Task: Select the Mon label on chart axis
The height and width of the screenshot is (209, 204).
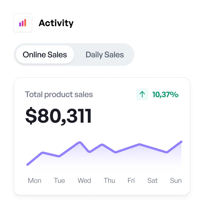Action: (x=35, y=181)
